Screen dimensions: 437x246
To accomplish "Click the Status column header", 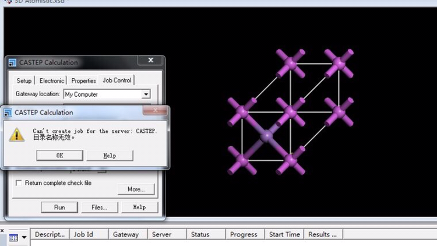I will click(x=206, y=234).
